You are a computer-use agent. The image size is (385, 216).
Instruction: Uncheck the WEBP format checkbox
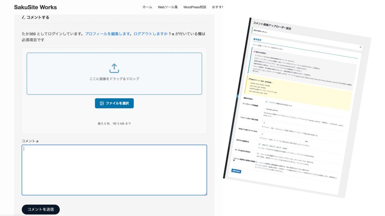click(x=280, y=147)
